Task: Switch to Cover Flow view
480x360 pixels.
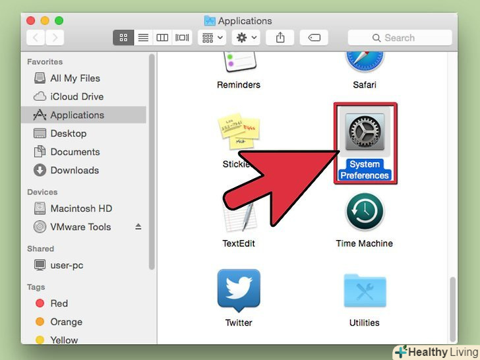Action: click(182, 38)
